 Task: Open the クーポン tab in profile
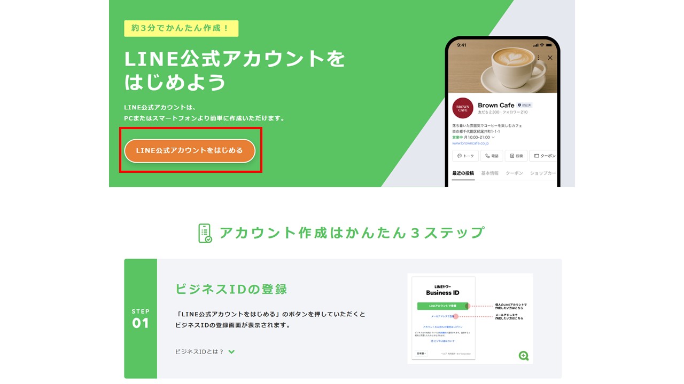click(x=514, y=173)
